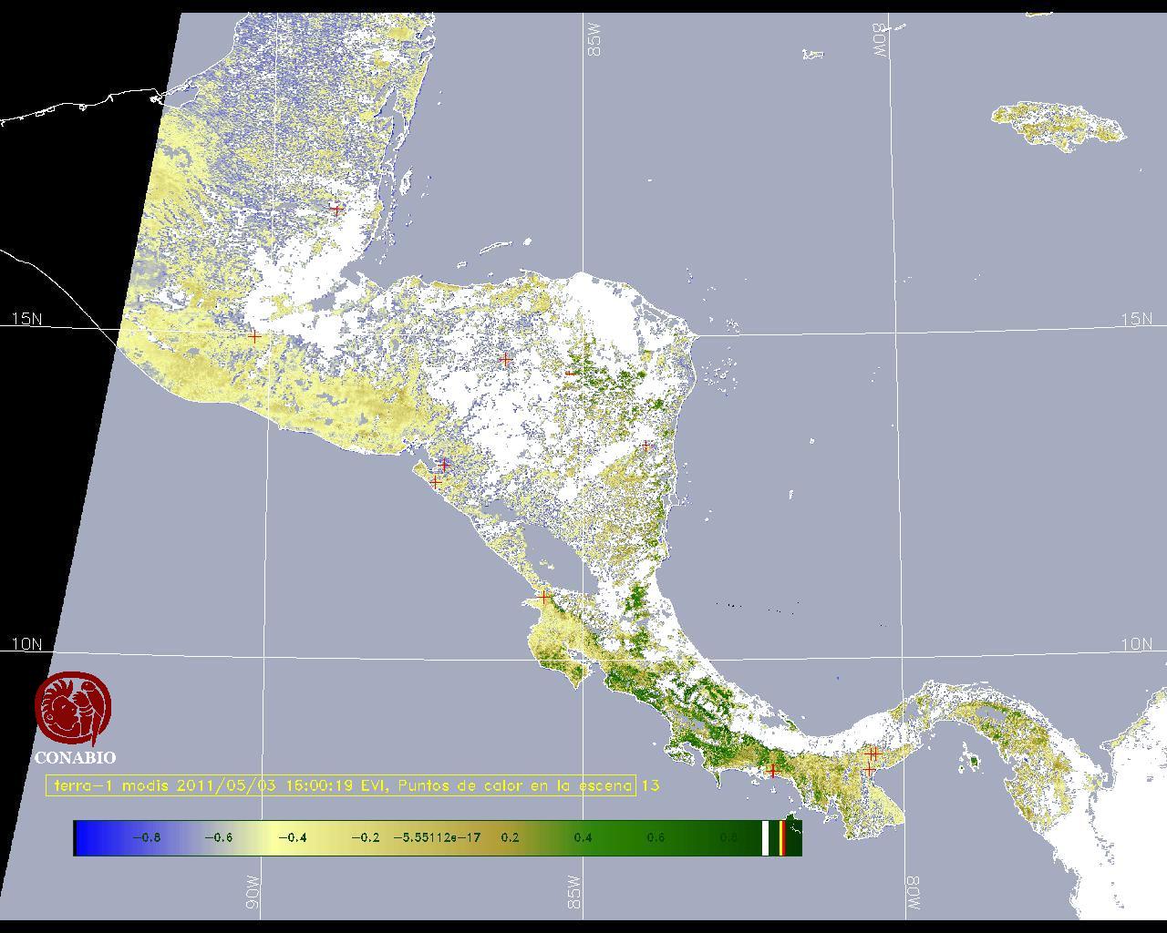Select the red hotspot marker in Guatemala
The width and height of the screenshot is (1167, 933).
coord(254,336)
